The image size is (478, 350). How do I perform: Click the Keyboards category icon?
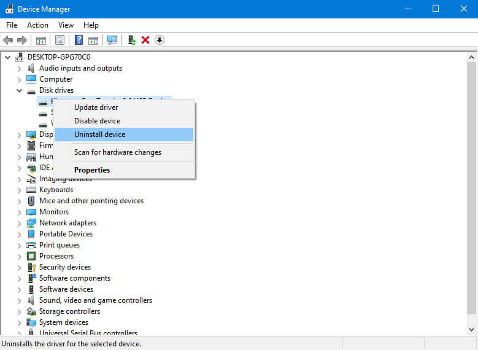(x=31, y=190)
